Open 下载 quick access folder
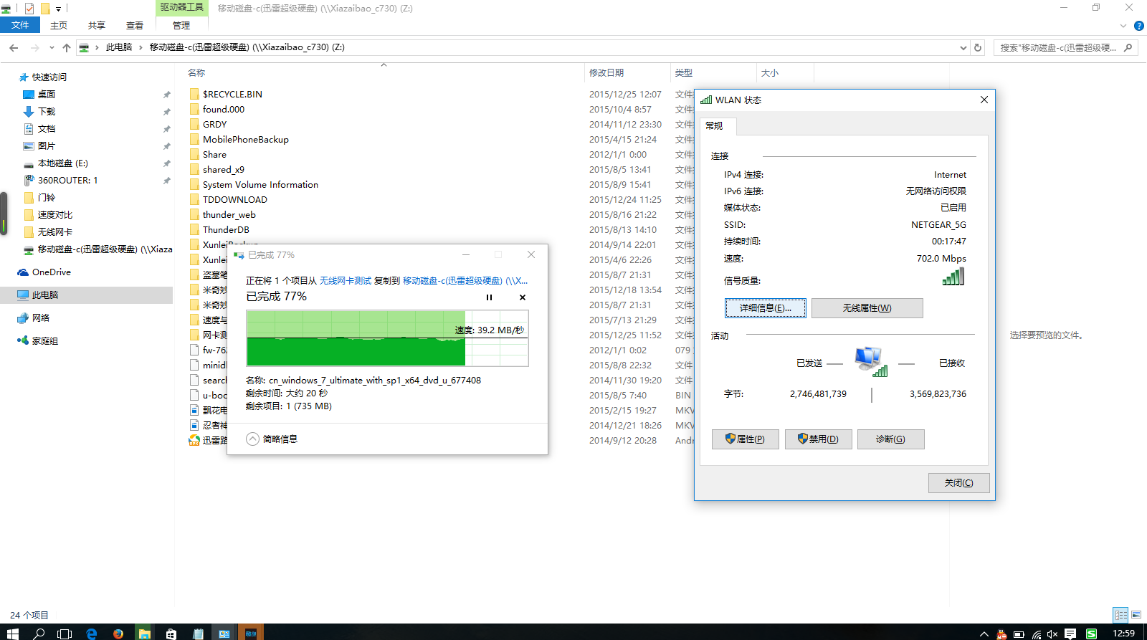 pos(47,112)
